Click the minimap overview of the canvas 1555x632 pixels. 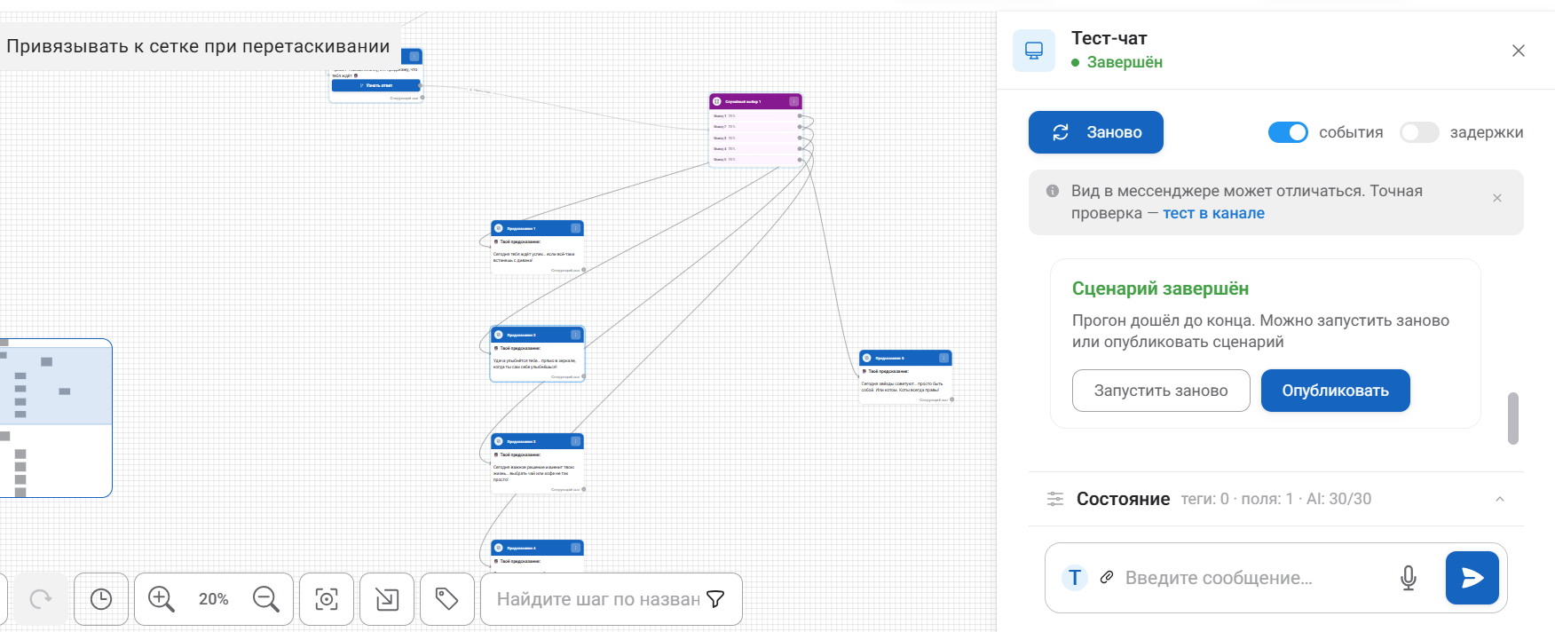pyautogui.click(x=56, y=418)
